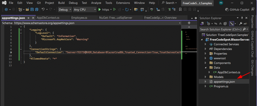Image resolution: width=257 pixels, height=106 pixels.
Task: Click Sync with Active Document icon
Action: tap(216, 24)
